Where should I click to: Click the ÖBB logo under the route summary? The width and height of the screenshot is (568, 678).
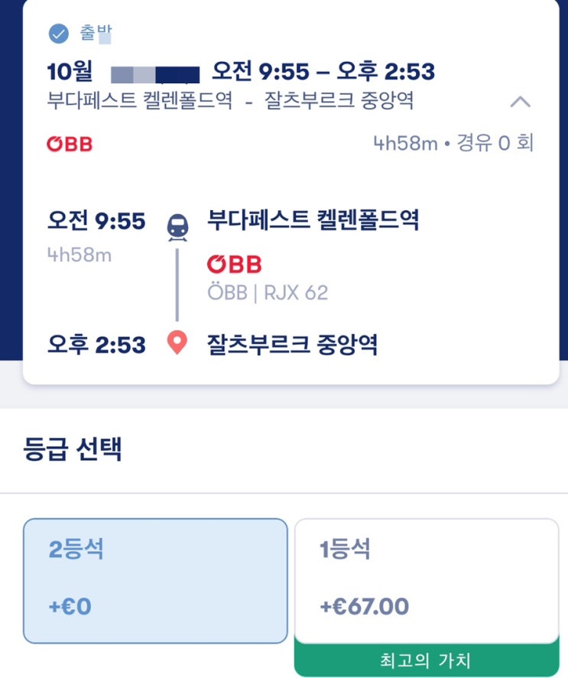point(70,144)
